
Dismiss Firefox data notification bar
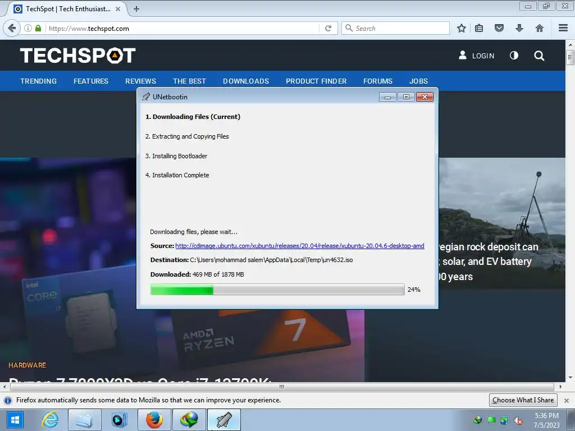567,400
